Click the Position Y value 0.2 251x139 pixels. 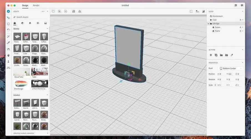point(230,74)
